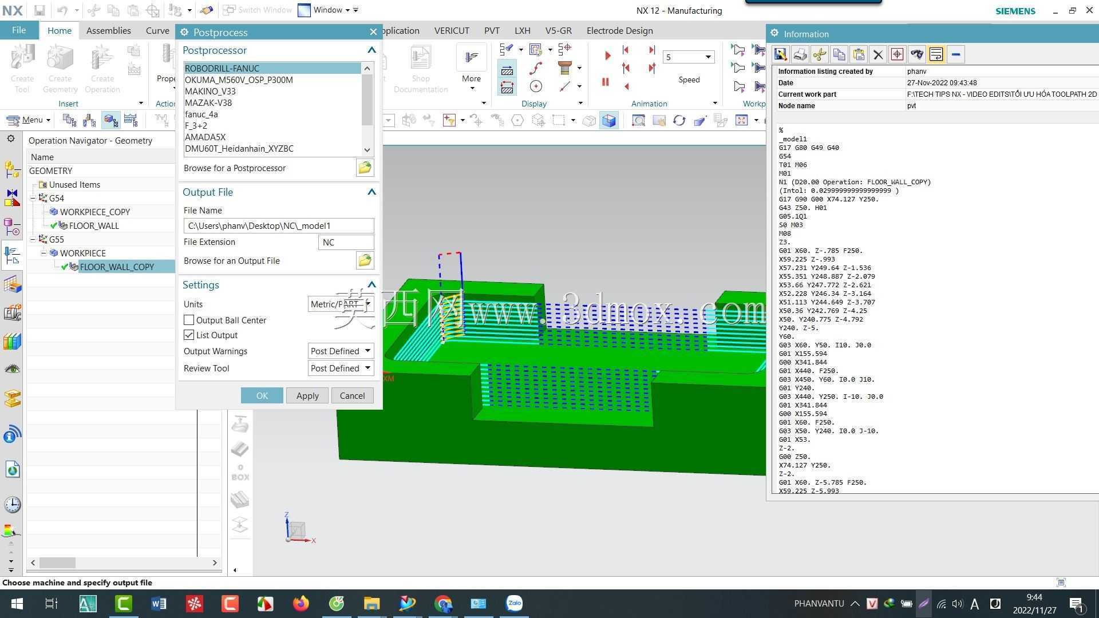Screen dimensions: 1099x618
Task: Click the clock History icon in left sidebar
Action: 12,505
